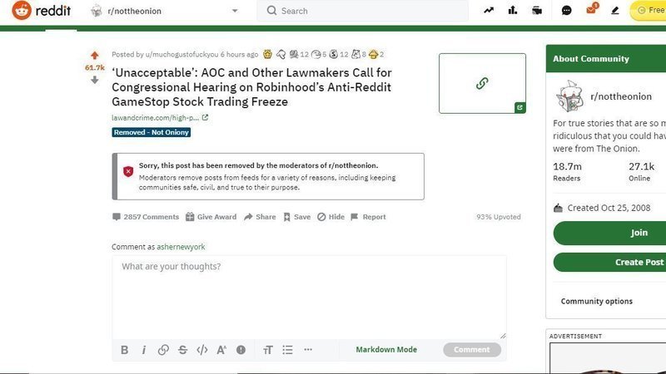
Task: Toggle strikethrough formatting in editor
Action: click(182, 350)
